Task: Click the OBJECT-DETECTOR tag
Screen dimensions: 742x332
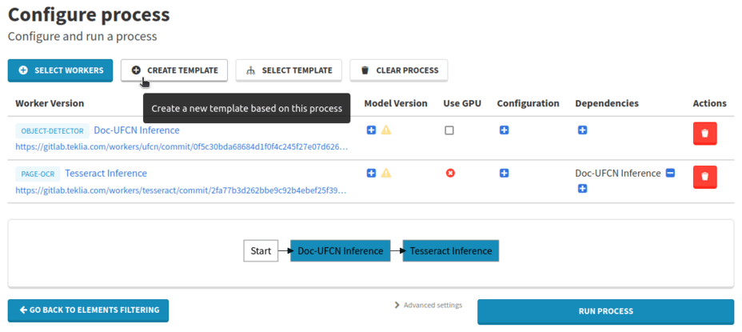Action: pyautogui.click(x=53, y=130)
